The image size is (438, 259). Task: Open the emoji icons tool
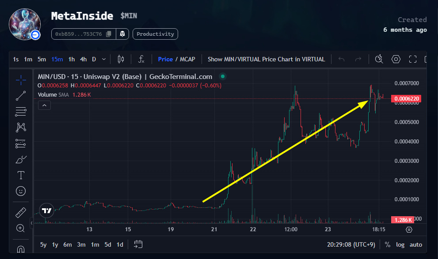[21, 191]
